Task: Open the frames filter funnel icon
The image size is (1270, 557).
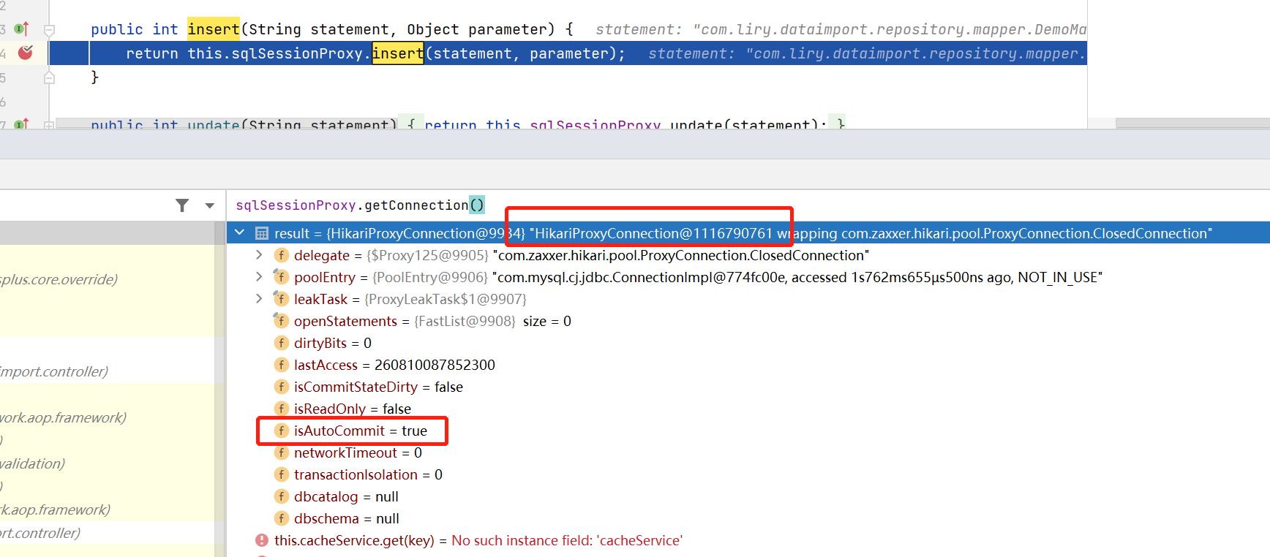Action: click(x=182, y=205)
